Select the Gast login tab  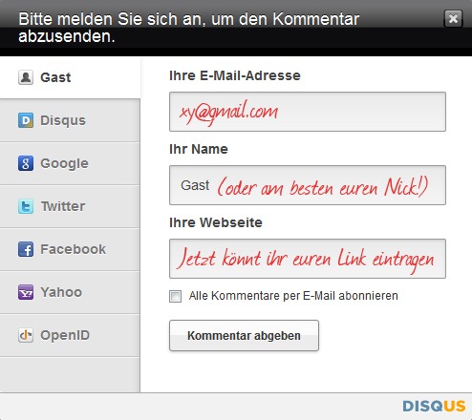pos(70,77)
